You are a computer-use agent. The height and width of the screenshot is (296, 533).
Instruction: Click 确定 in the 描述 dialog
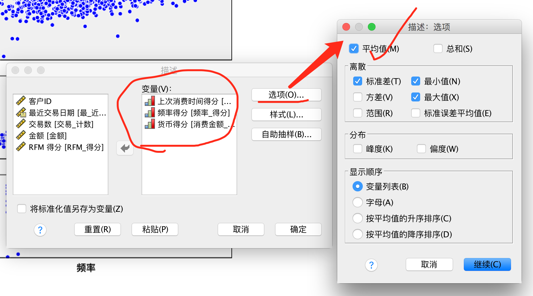coord(298,229)
